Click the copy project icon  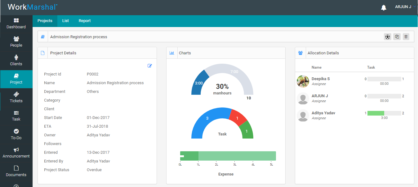397,37
